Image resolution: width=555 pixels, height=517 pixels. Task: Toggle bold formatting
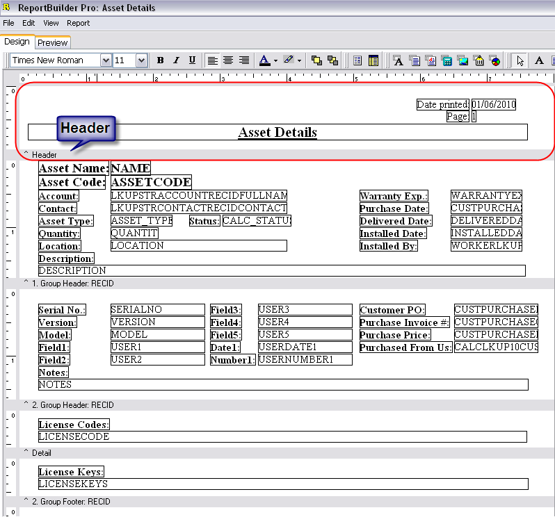(x=161, y=60)
